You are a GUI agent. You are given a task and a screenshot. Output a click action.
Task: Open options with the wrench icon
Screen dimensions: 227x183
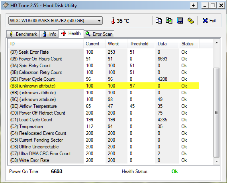pyautogui.click(x=191, y=21)
